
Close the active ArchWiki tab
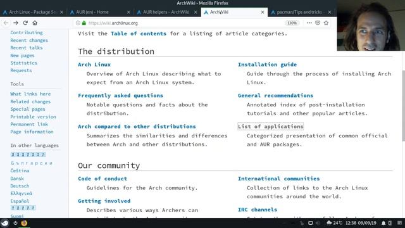[x=263, y=12]
